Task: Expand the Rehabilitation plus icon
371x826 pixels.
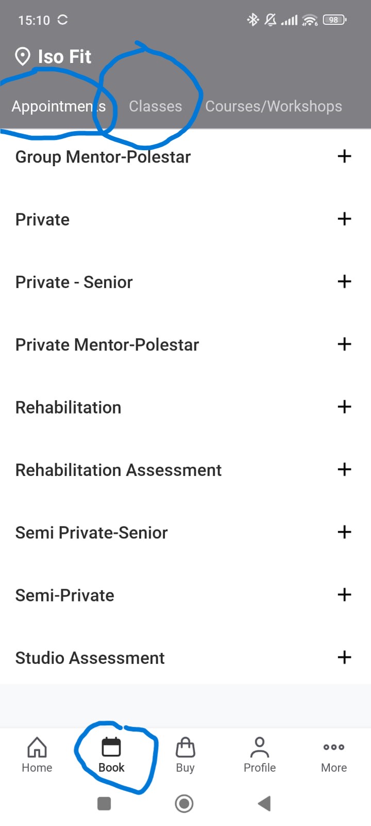Action: (344, 407)
